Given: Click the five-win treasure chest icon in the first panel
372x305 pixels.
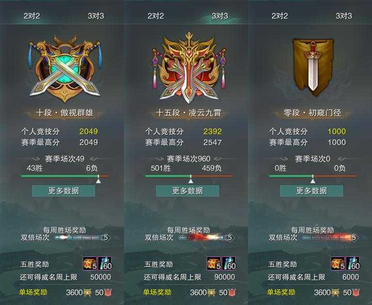Looking at the screenshot, I should (90, 263).
